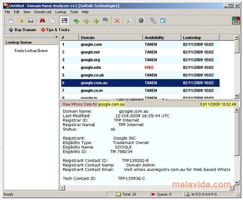
Task: Click the TPP139202-R contact ID
Action: [x=135, y=160]
